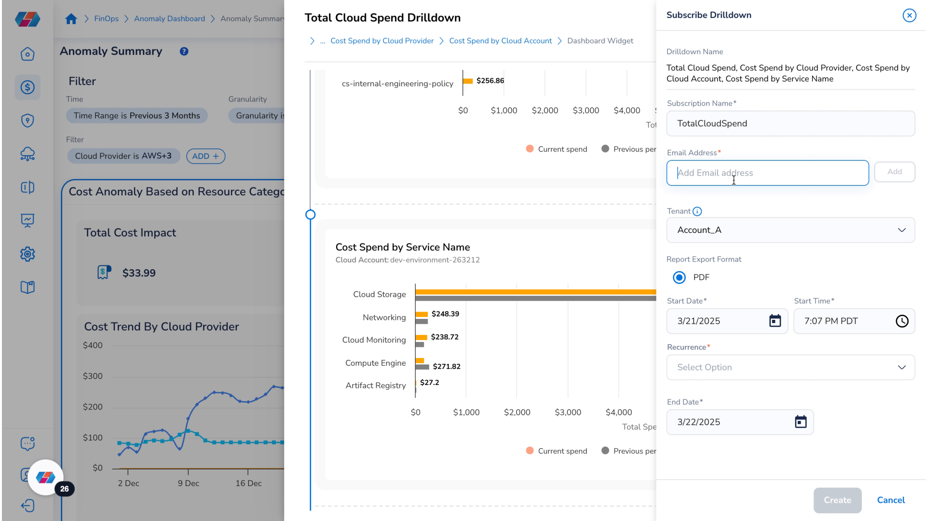Click the security shield sidebar icon
This screenshot has height=521, width=926.
[27, 121]
